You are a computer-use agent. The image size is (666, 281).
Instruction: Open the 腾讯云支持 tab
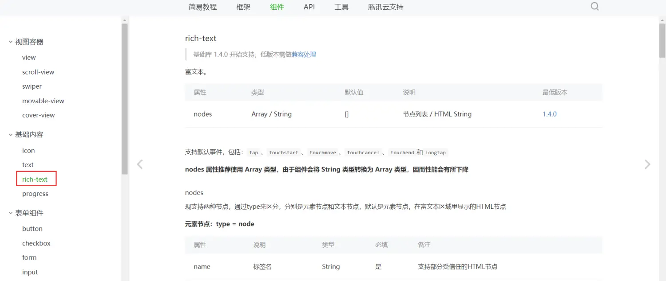386,7
